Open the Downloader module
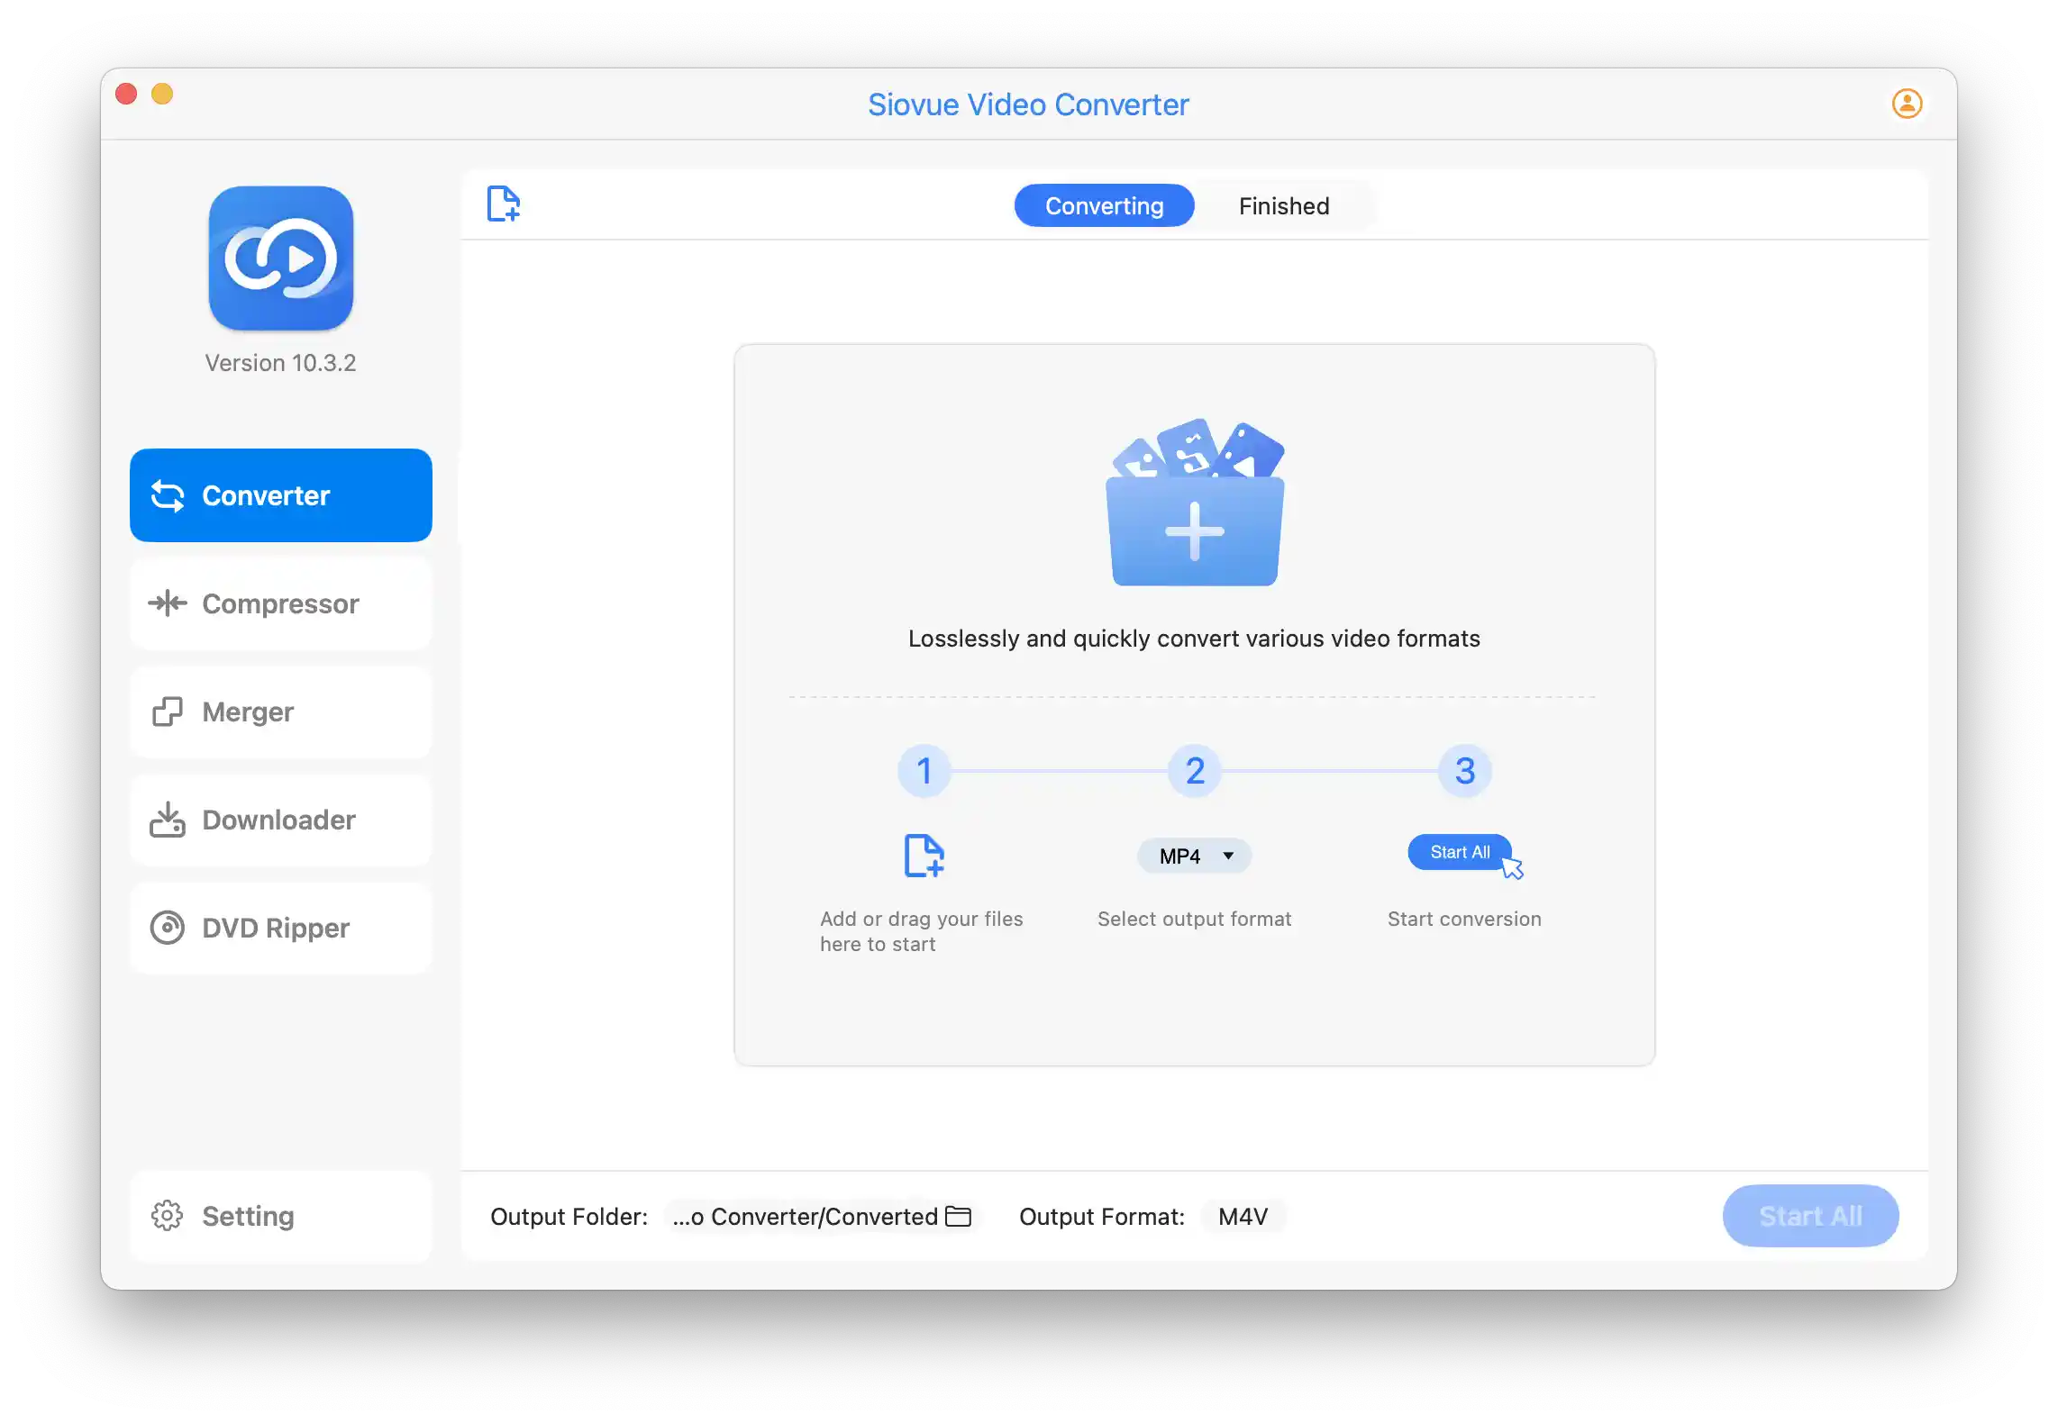Viewport: 2058px width, 1423px height. [281, 820]
